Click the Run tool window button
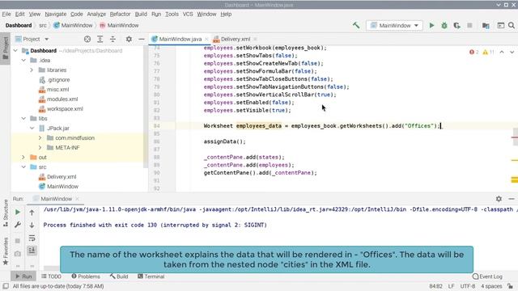518x291 pixels. coord(23,276)
